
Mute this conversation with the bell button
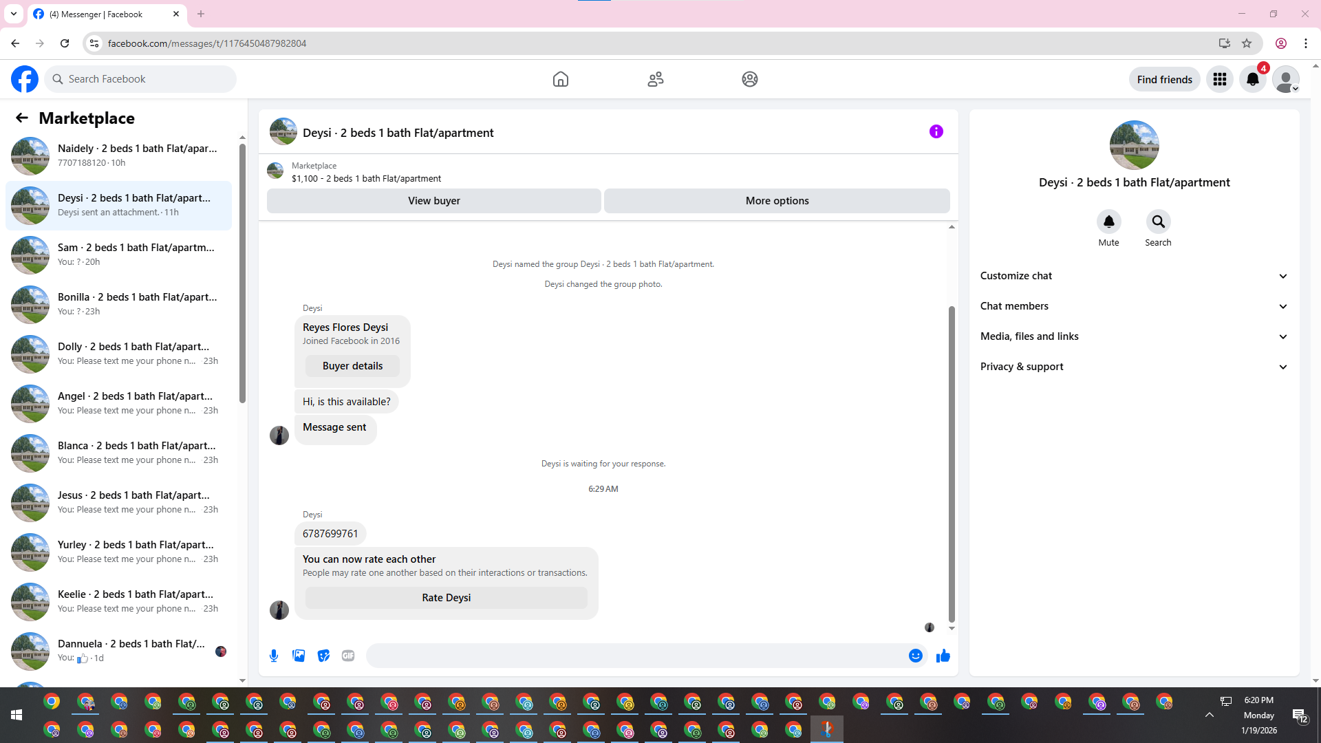pos(1108,222)
